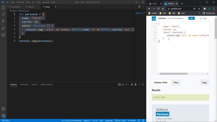The width and height of the screenshot is (217, 122).
Task: Click the JSONLint logo
Action: pyautogui.click(x=154, y=18)
